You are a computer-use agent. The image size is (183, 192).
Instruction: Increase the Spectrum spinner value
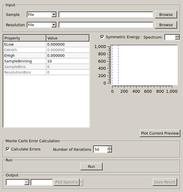(x=177, y=36)
